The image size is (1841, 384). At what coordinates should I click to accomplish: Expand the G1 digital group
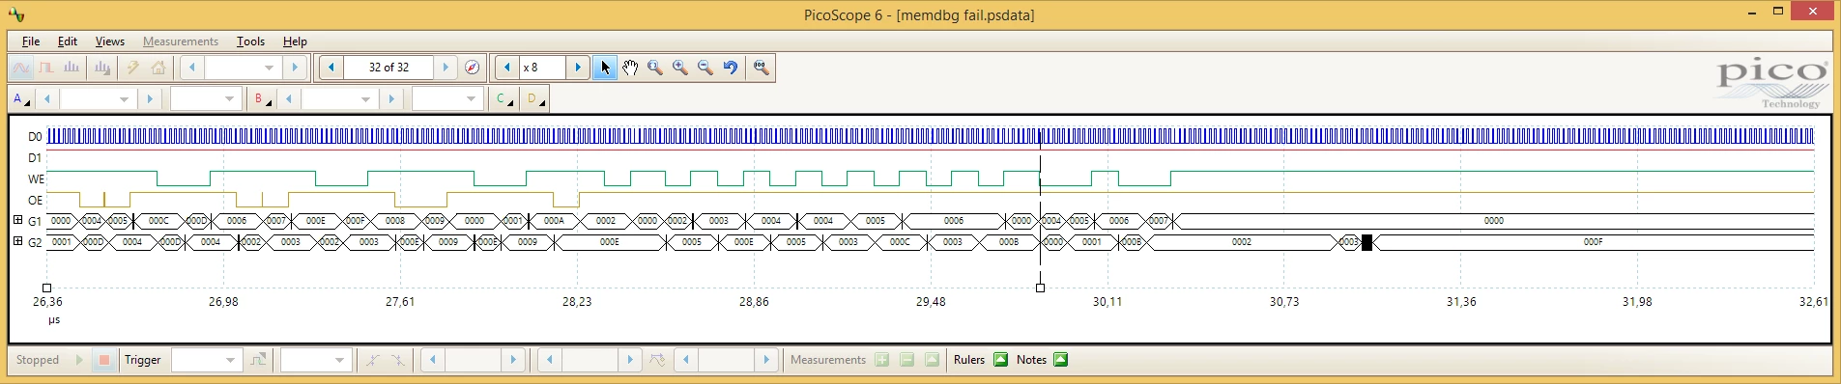pyautogui.click(x=17, y=220)
